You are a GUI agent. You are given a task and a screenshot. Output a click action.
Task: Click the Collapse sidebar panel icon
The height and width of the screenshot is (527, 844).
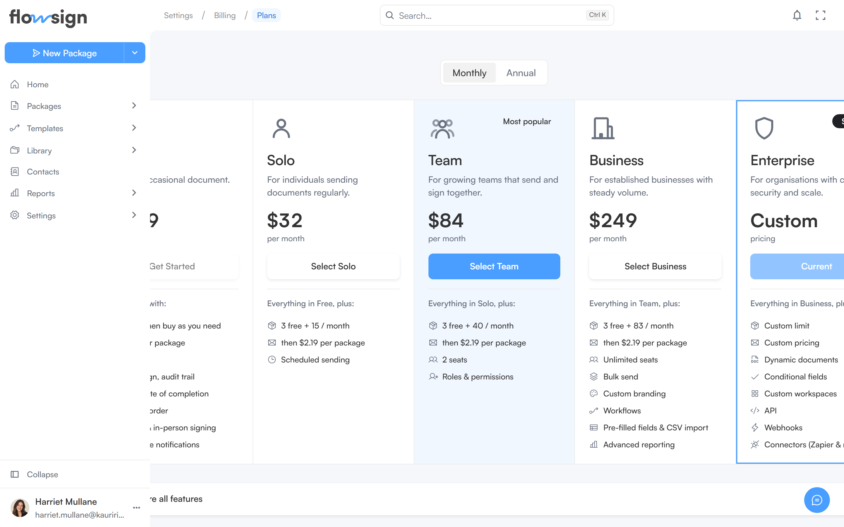coord(15,474)
